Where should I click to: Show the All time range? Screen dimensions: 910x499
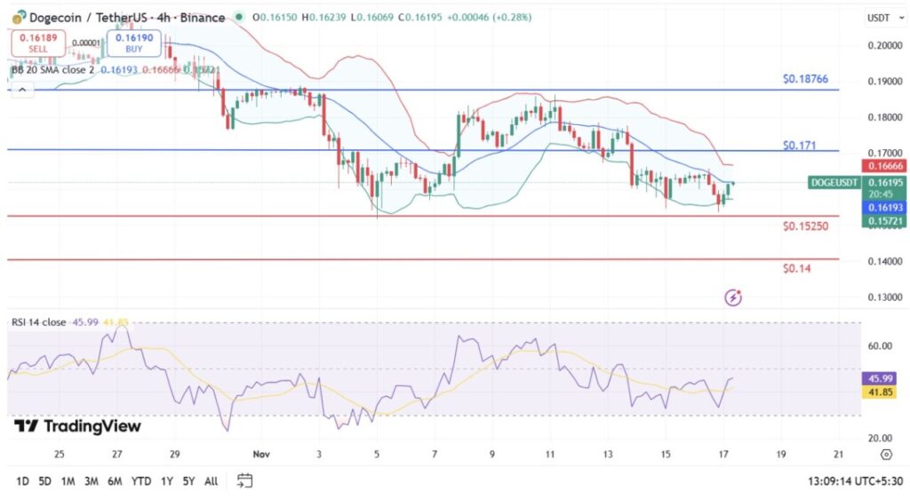211,481
